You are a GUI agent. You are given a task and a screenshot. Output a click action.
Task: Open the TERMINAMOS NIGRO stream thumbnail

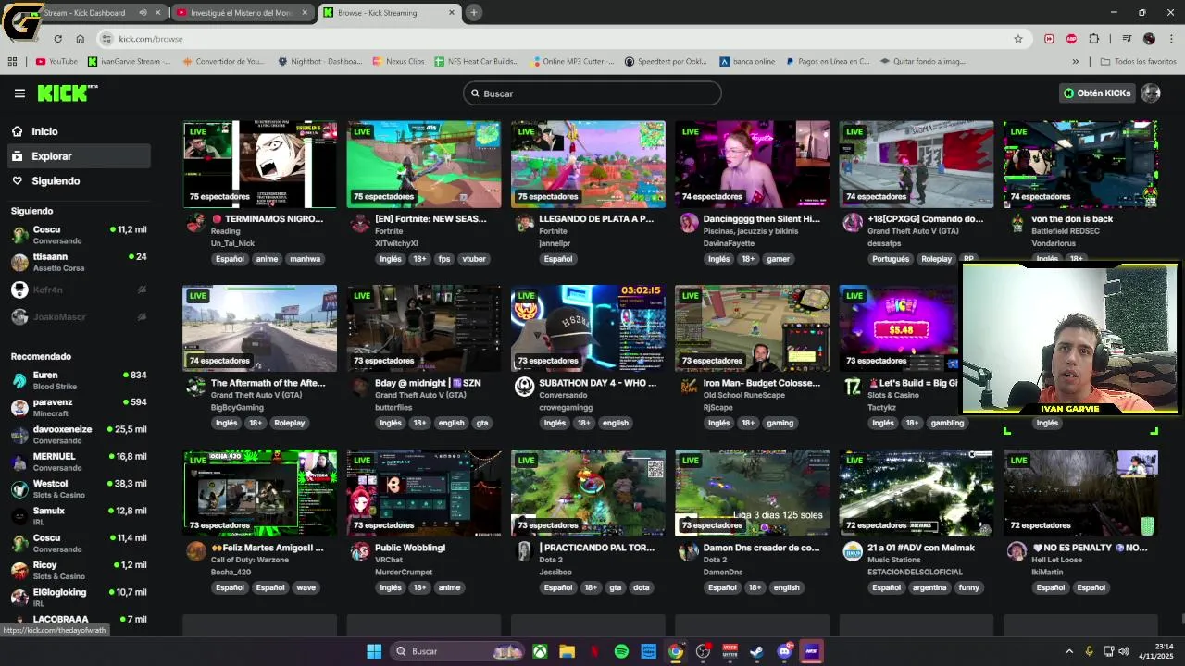pos(260,165)
